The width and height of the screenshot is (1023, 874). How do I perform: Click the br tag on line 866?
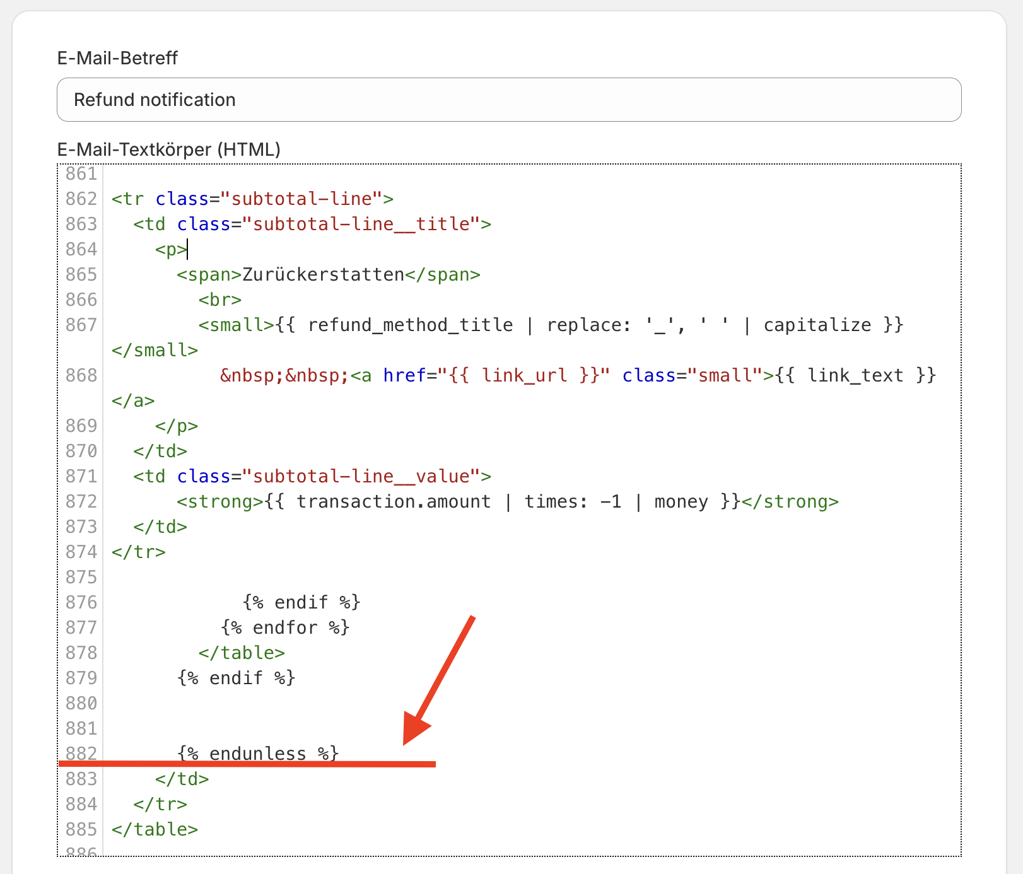220,300
